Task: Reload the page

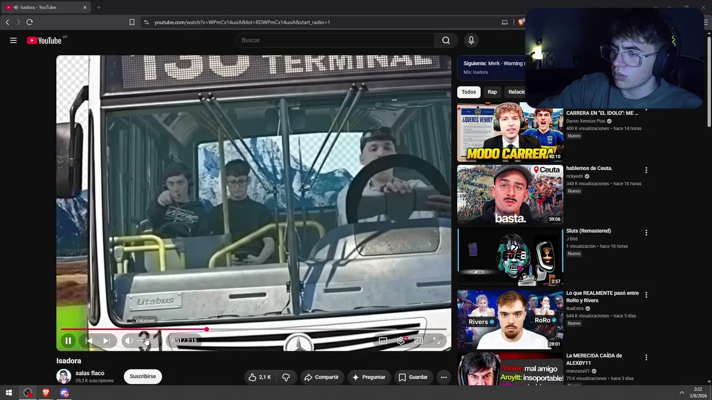Action: coord(29,22)
